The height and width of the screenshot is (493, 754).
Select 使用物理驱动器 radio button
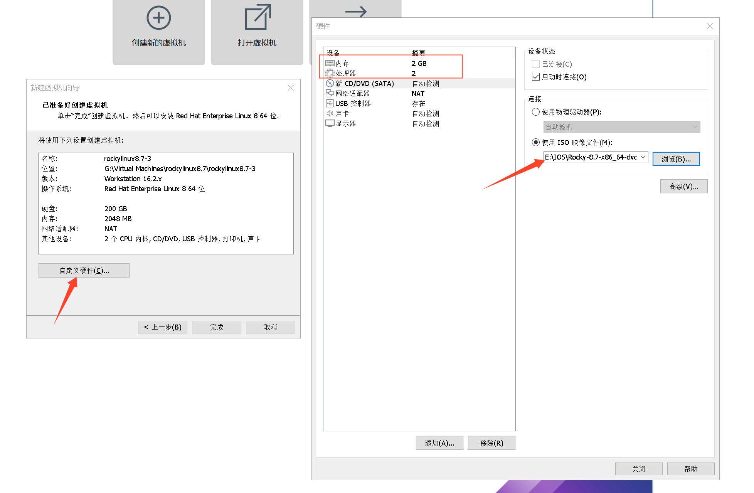tap(535, 112)
